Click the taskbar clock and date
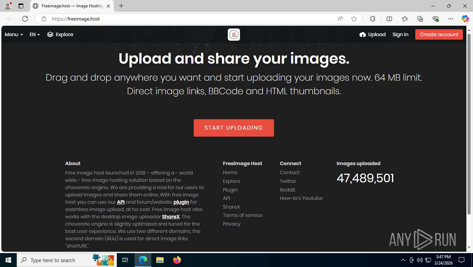Viewport: 473px width, 267px height. [443, 260]
